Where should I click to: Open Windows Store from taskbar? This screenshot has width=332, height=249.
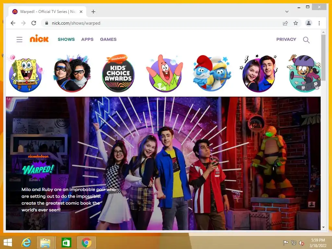point(66,243)
